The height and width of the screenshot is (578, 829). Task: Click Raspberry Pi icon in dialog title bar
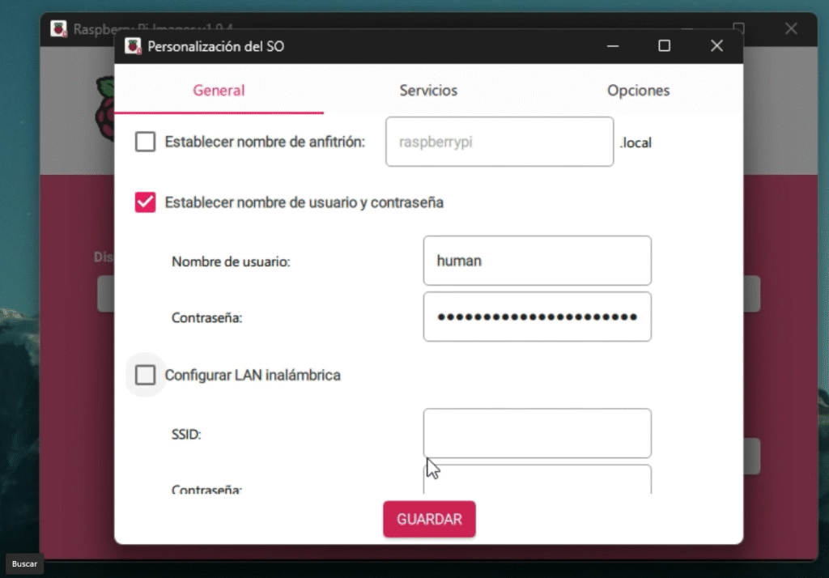(x=133, y=46)
